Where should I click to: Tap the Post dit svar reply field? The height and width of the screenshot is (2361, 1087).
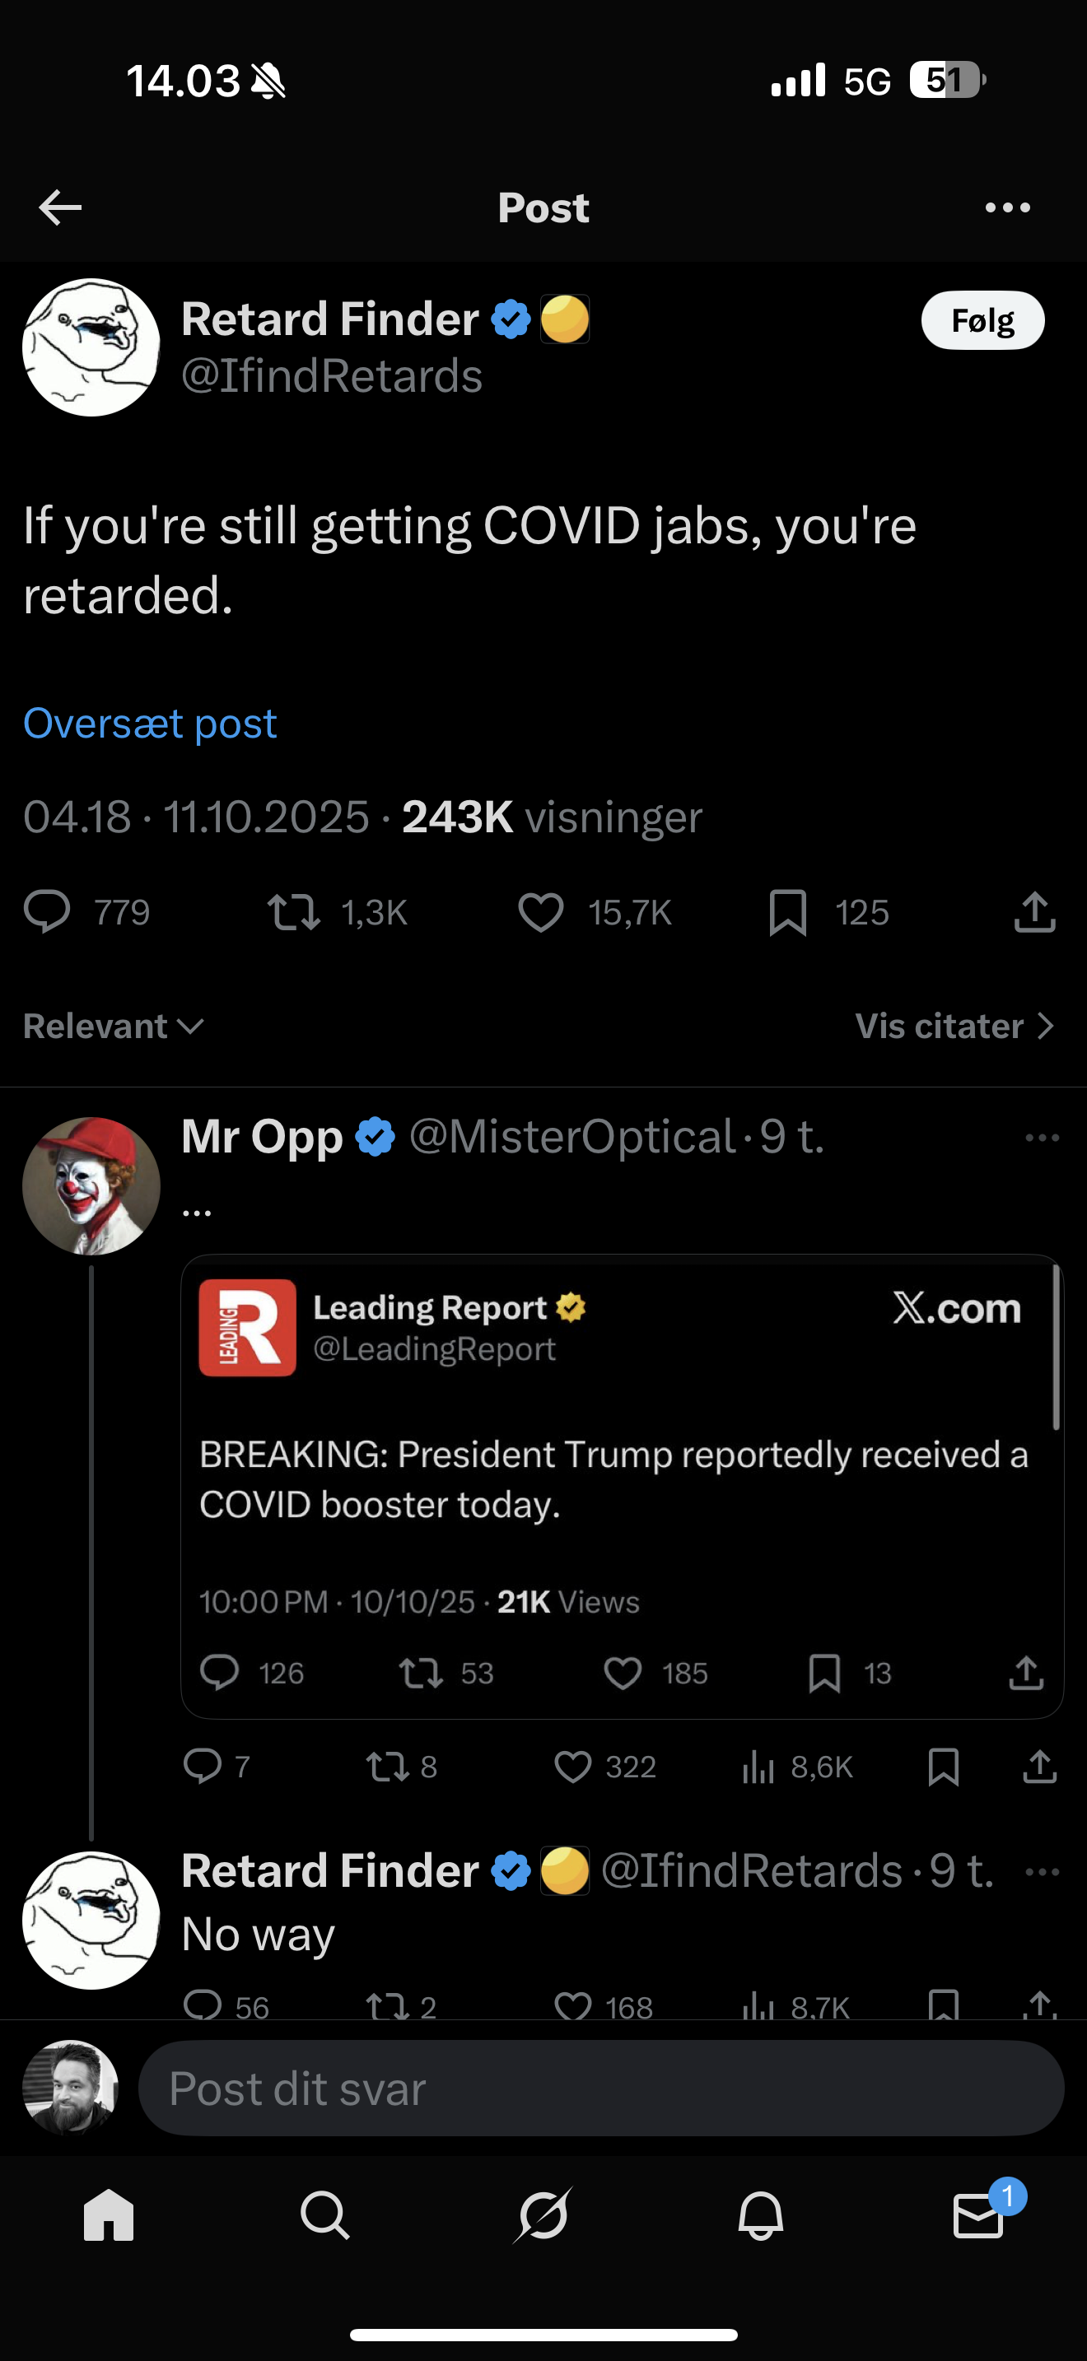pos(600,2089)
